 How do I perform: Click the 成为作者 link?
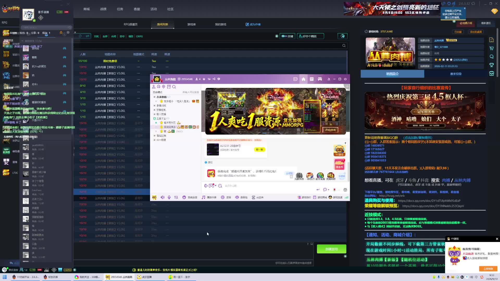tap(253, 24)
